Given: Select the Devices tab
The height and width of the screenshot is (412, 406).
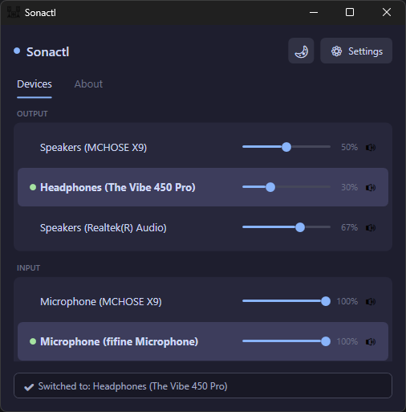Looking at the screenshot, I should click(35, 84).
